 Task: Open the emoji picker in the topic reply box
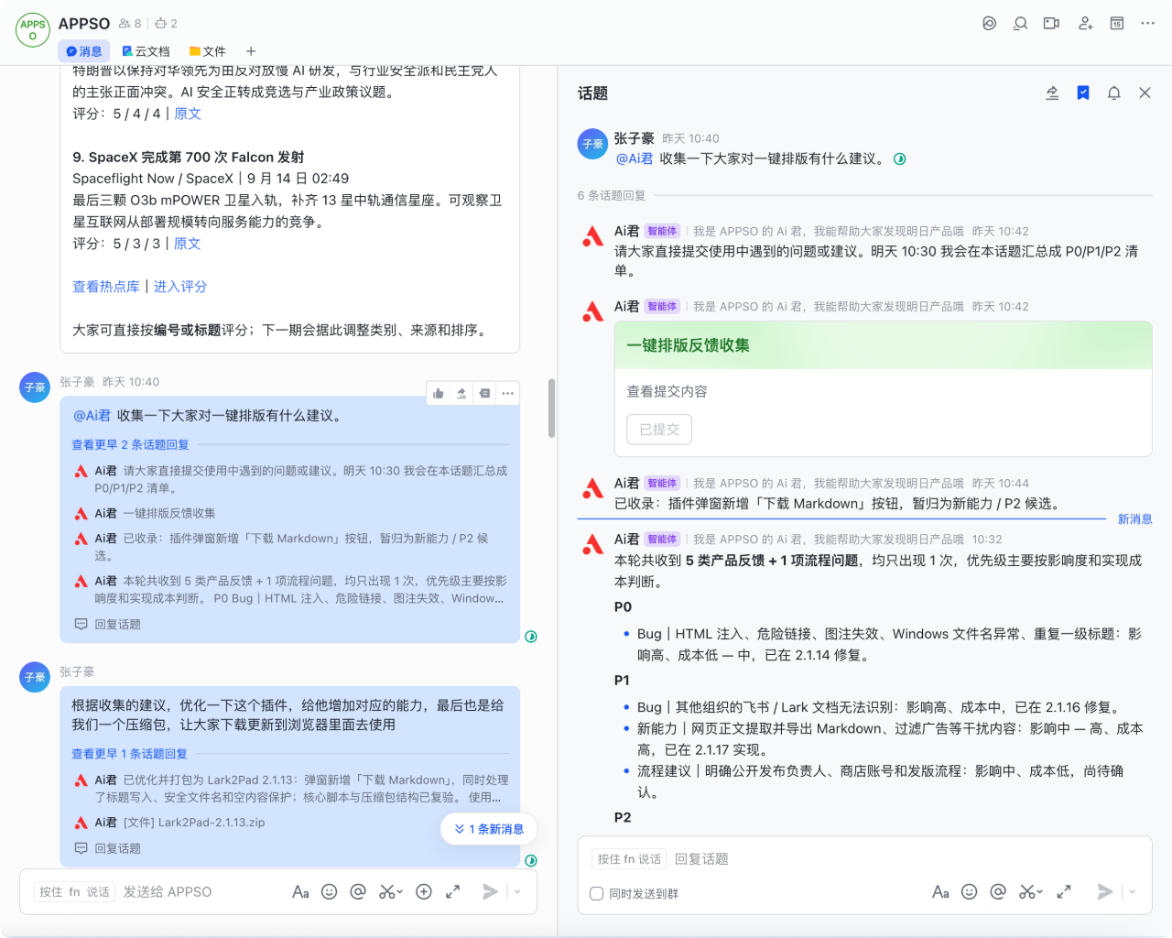(x=970, y=891)
